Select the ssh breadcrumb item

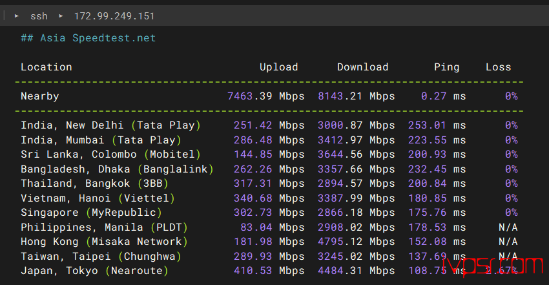39,16
